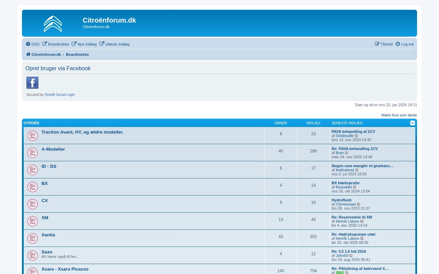The width and height of the screenshot is (439, 274).
Task: Click the CX forum status icon
Action: click(x=33, y=204)
